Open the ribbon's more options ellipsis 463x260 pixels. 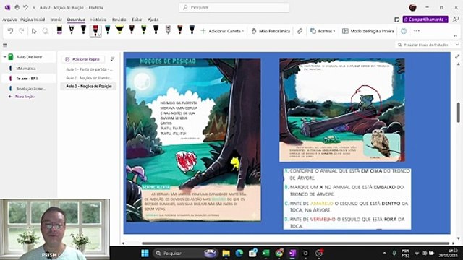(x=417, y=31)
